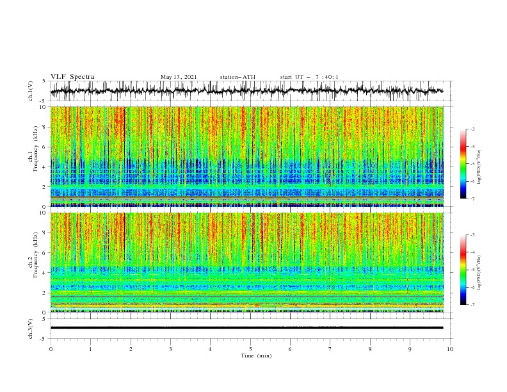Screen dimensions: 507x392
Task: Click the "ch.1 Frequency (kHz)" axis label
Action: pyautogui.click(x=33, y=156)
